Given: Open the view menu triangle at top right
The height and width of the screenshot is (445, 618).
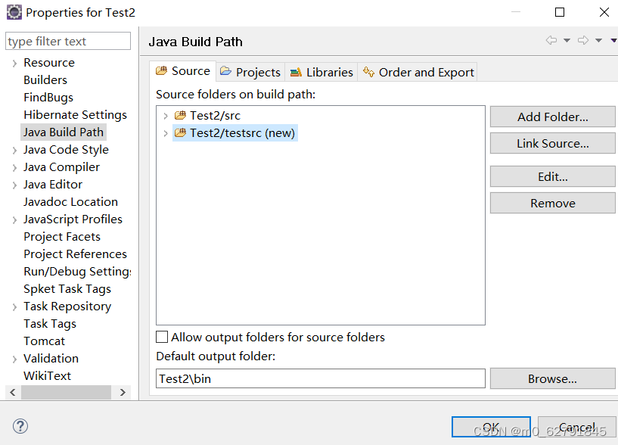Looking at the screenshot, I should click(x=613, y=40).
